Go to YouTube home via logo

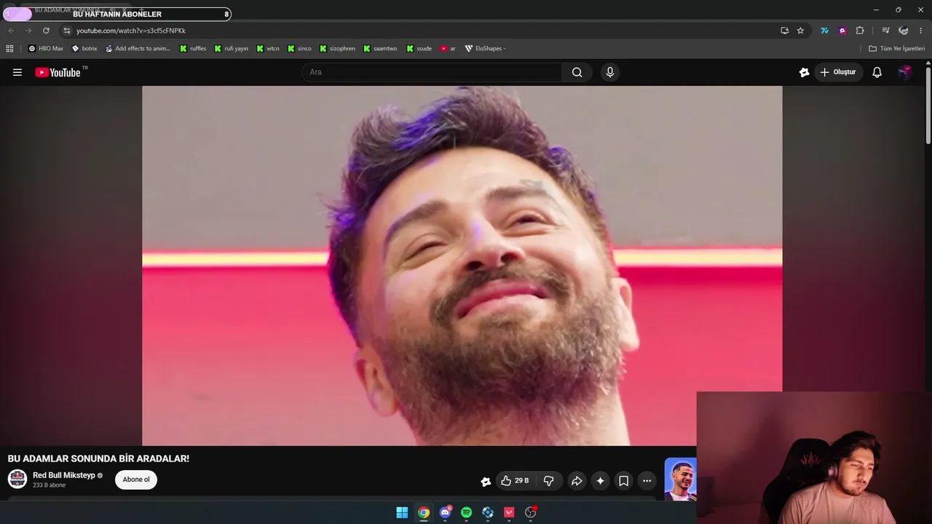[58, 72]
